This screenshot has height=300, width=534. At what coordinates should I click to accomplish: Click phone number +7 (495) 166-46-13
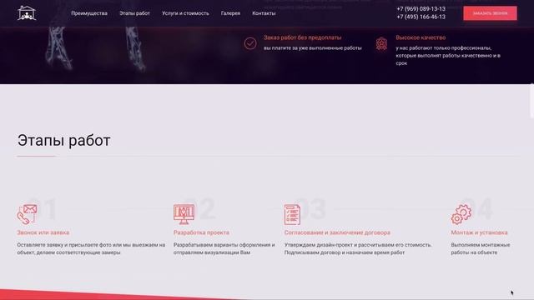[421, 17]
